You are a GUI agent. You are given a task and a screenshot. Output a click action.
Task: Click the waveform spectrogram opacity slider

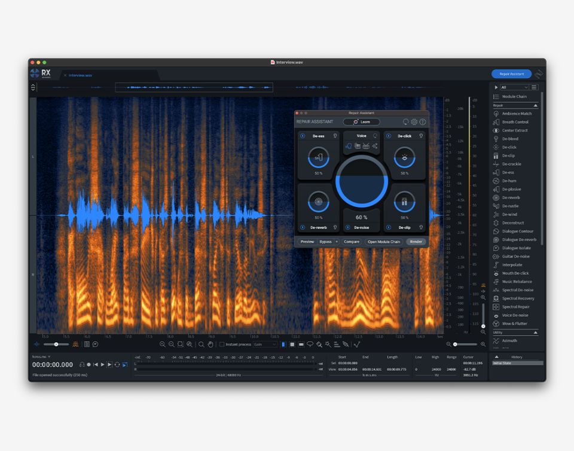56,345
